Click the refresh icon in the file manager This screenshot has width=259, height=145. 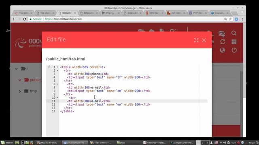[x=223, y=41]
